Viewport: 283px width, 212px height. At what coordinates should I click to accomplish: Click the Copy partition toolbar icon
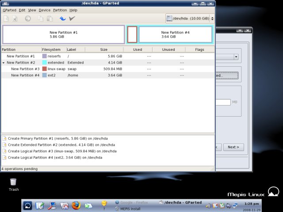tap(41, 19)
